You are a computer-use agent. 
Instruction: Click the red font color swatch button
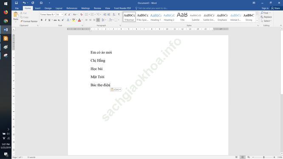[x=79, y=20]
